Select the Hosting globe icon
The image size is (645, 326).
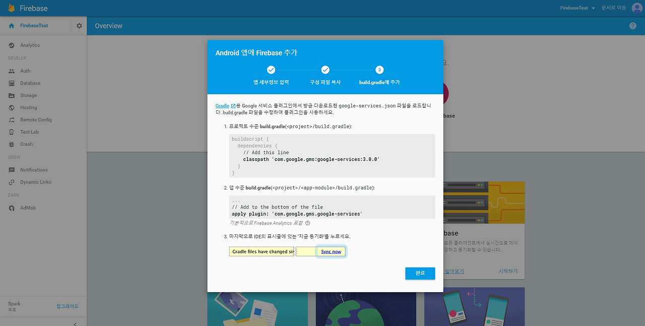[x=11, y=107]
